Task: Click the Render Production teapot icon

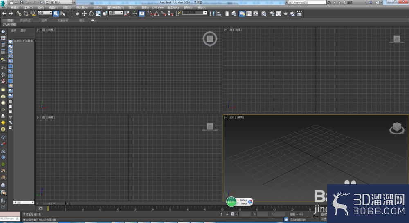Action: 285,13
